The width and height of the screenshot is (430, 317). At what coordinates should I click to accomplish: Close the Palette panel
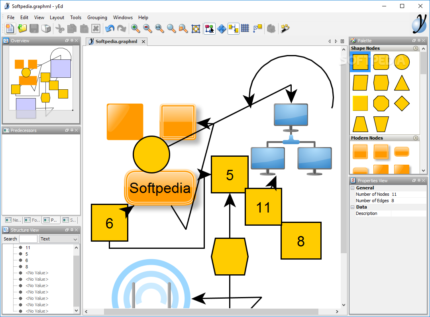pos(424,41)
